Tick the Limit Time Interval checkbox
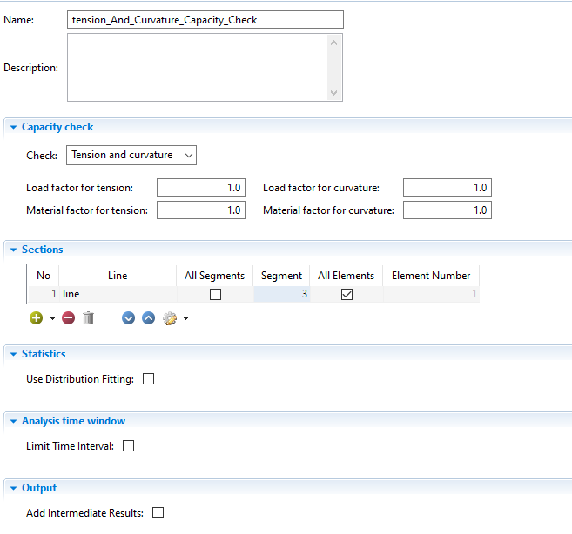 [x=129, y=446]
